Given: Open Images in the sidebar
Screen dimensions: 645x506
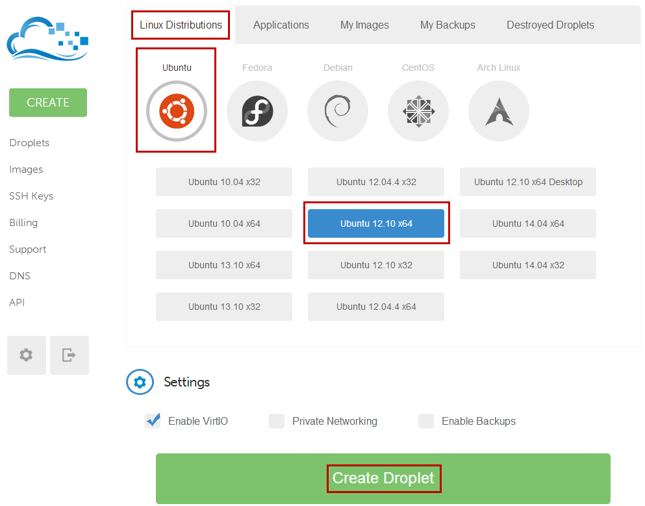Looking at the screenshot, I should point(26,170).
